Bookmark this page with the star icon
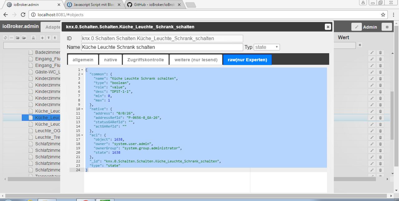Image resolution: width=399 pixels, height=201 pixels. pos(383,15)
